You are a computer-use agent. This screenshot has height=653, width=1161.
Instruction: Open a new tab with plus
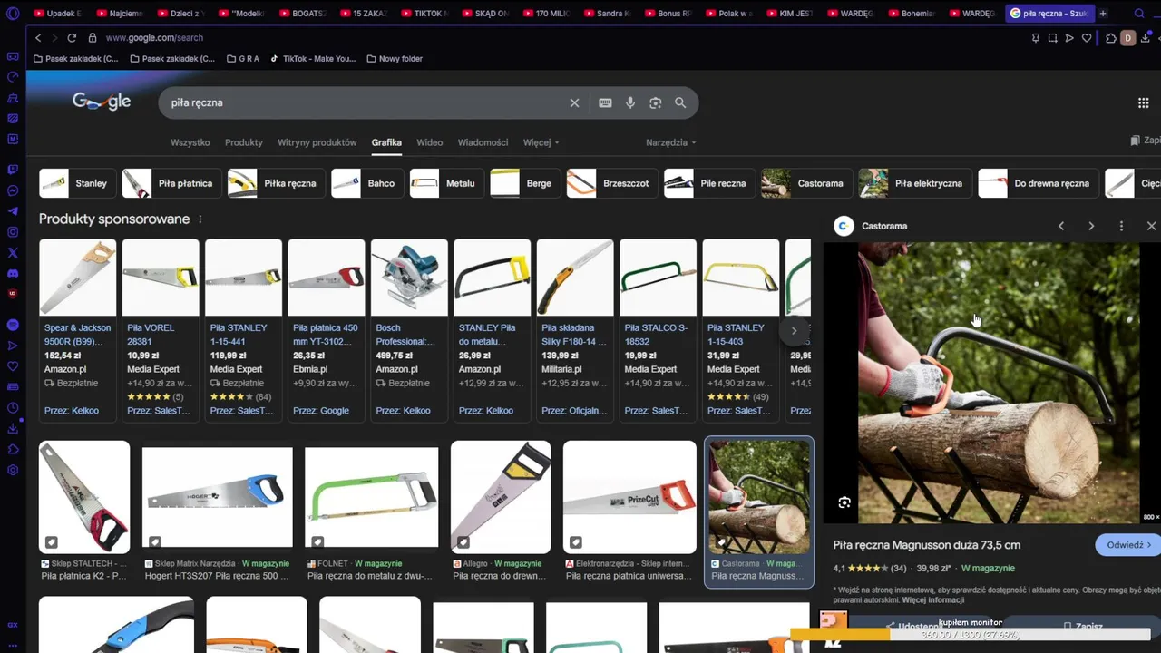click(1103, 14)
